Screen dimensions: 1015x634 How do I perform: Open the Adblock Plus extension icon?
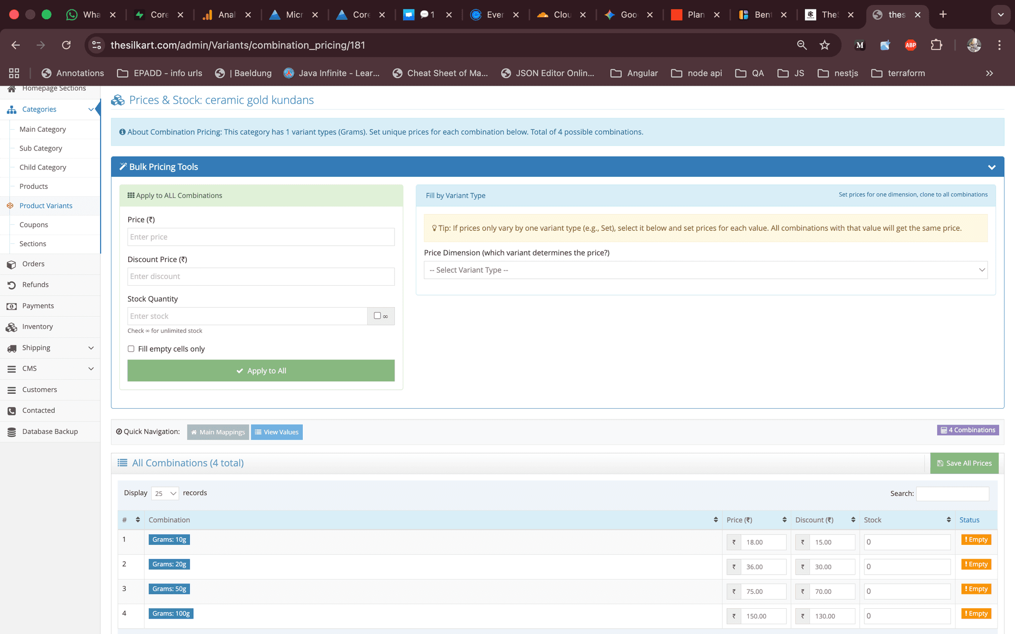tap(910, 45)
